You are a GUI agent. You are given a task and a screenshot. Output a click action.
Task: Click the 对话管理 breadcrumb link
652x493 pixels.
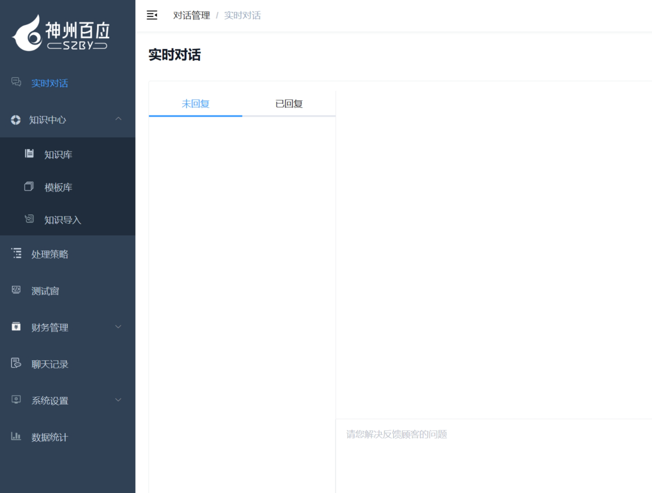click(x=191, y=15)
